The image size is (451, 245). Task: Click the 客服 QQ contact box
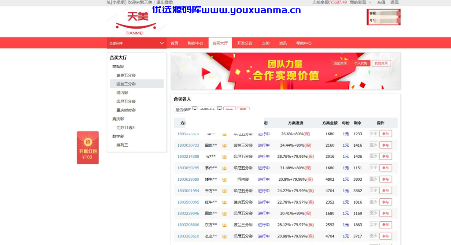384,17
